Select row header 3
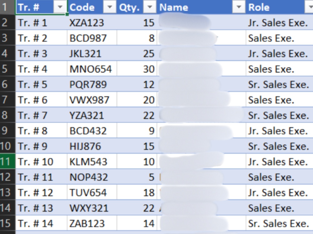The height and width of the screenshot is (234, 313). pyautogui.click(x=8, y=38)
